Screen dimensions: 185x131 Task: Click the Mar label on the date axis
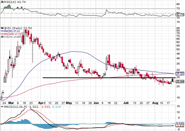[11, 103]
